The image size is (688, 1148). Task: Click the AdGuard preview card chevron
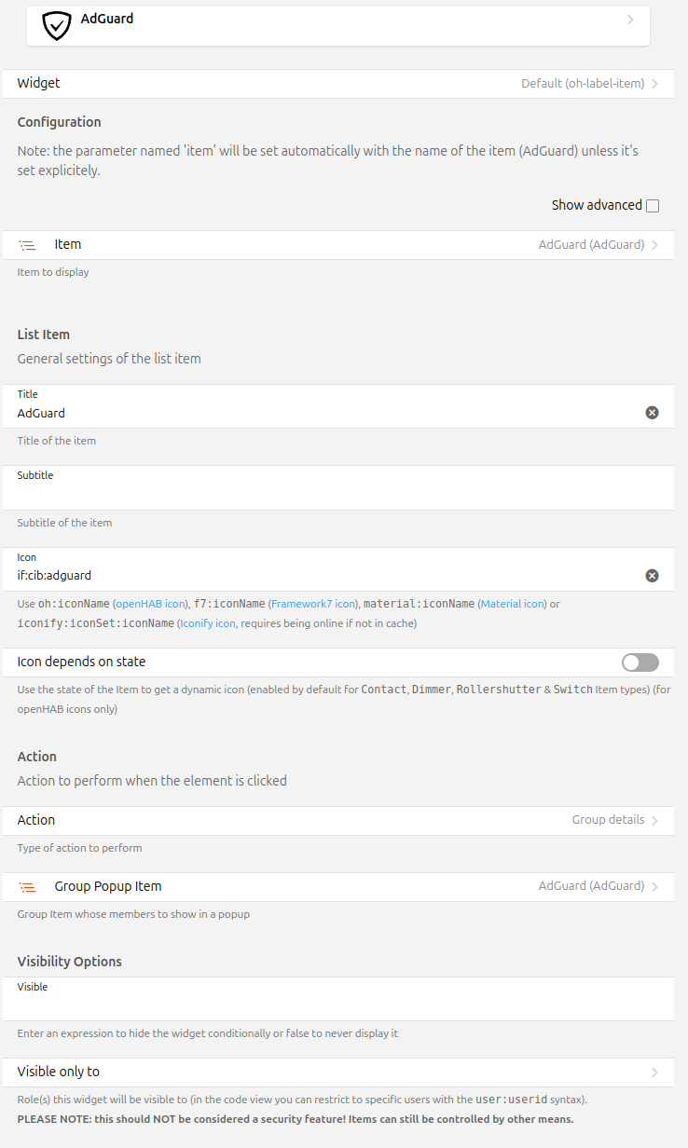(x=631, y=20)
